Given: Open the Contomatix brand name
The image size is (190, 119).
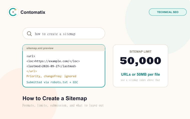Looking at the screenshot, I should click(x=33, y=12).
